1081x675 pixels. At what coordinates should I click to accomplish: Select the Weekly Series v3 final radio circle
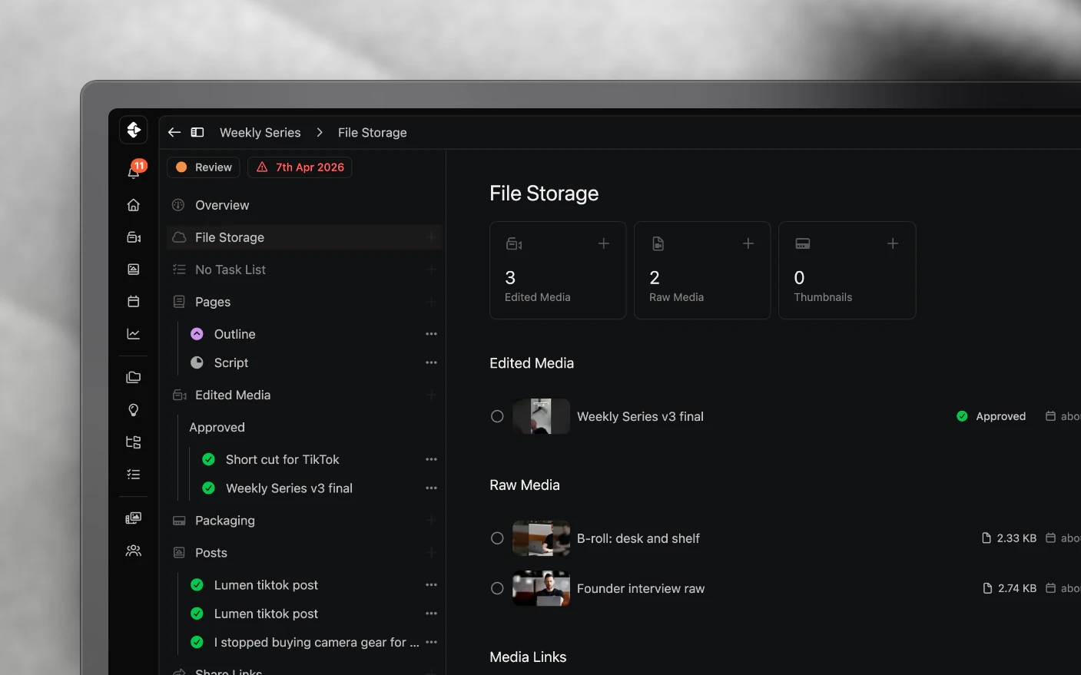[x=497, y=416]
